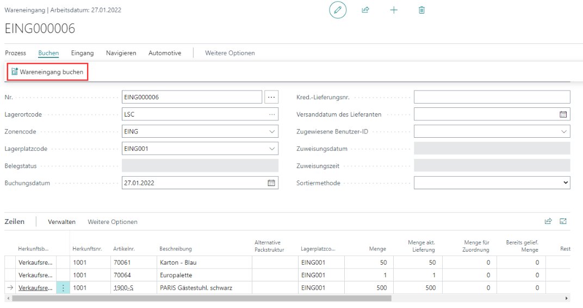Expand Zeilen section to full screen
Screen dimensions: 583x308
(x=563, y=221)
